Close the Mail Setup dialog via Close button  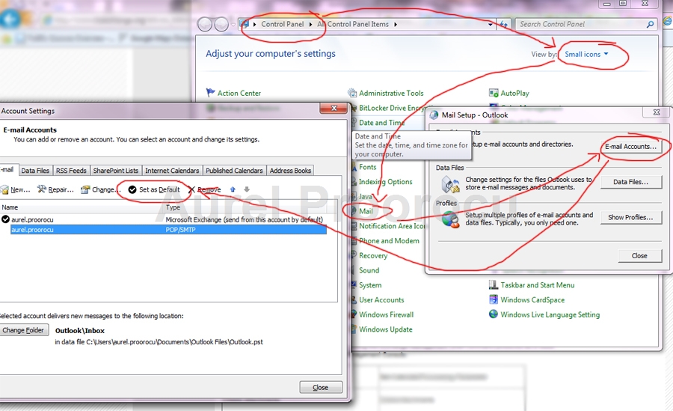(639, 256)
